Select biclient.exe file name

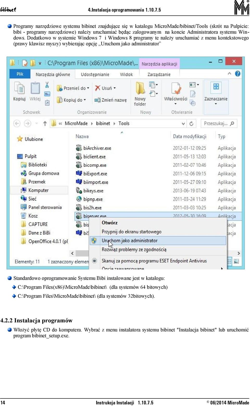pos(94,157)
